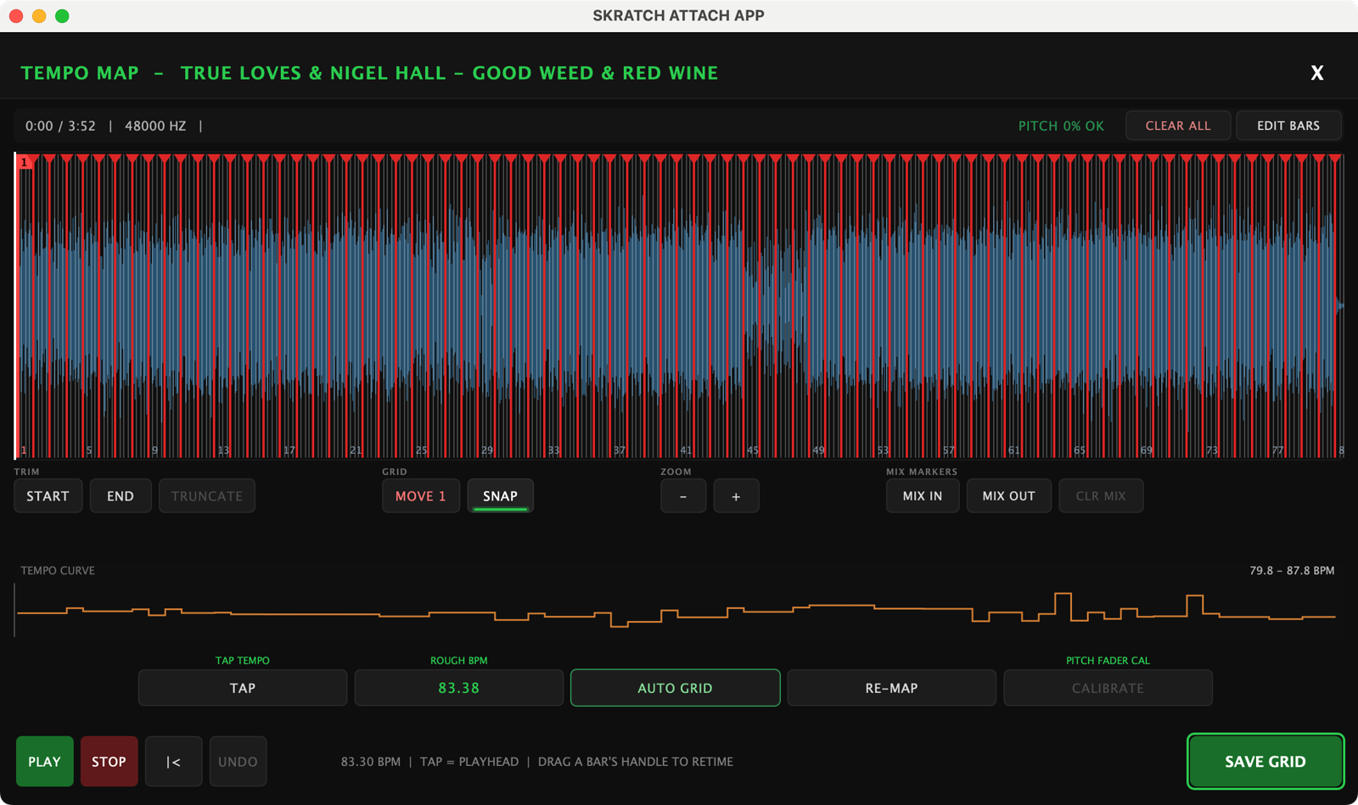Click the CALIBRATE pitch fader button
1358x805 pixels.
click(x=1108, y=688)
